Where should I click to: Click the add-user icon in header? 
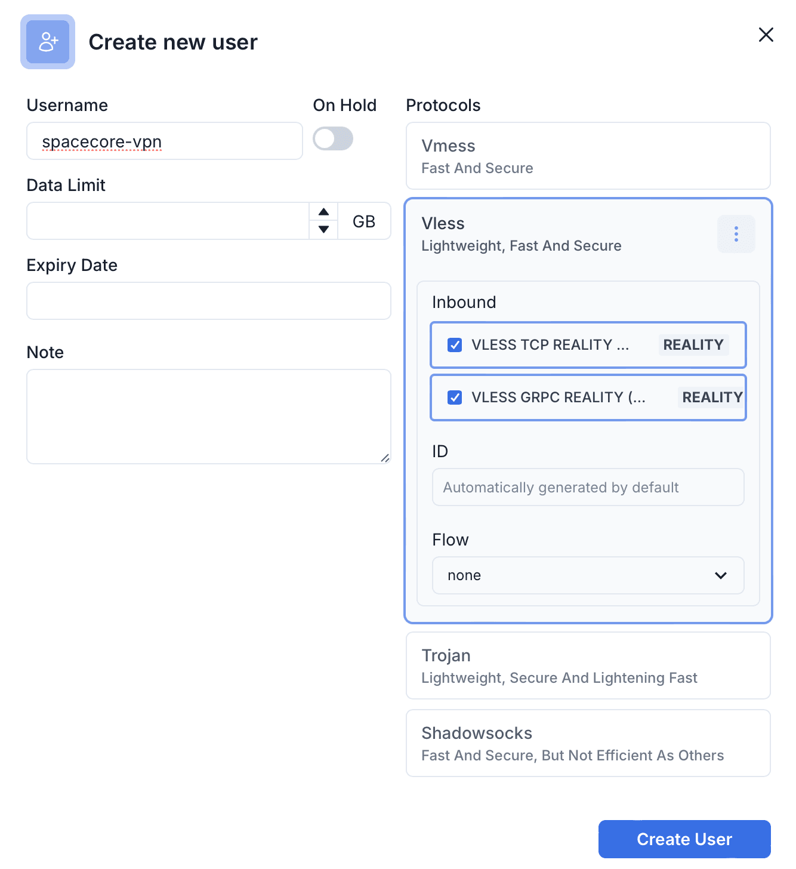coord(48,42)
